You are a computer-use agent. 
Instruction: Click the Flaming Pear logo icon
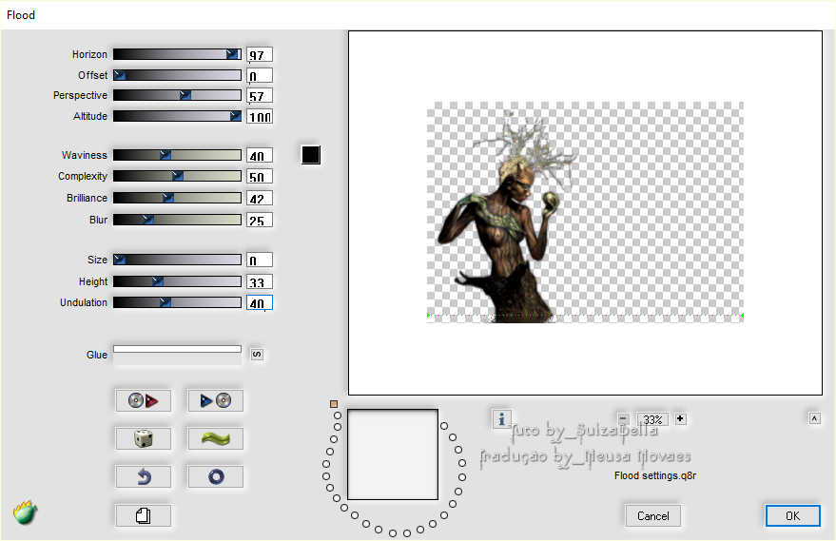25,512
